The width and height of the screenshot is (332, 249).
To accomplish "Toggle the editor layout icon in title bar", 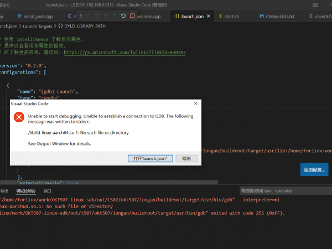I will pos(315,5).
